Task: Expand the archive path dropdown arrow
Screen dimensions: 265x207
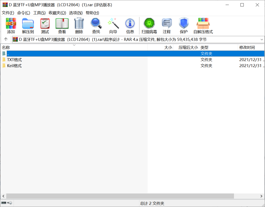Action: pyautogui.click(x=261, y=40)
